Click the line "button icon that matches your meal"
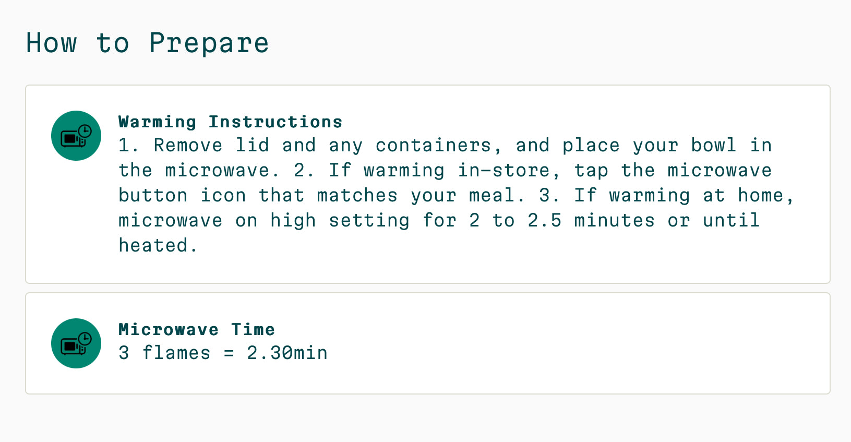Image resolution: width=851 pixels, height=442 pixels. (316, 196)
